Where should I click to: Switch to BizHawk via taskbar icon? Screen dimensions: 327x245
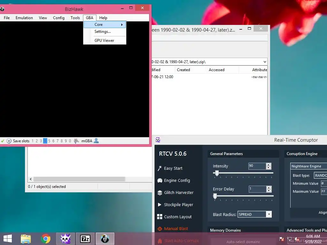pyautogui.click(x=105, y=239)
